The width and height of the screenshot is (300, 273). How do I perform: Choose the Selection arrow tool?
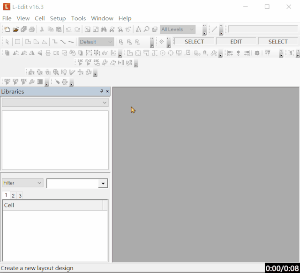pyautogui.click(x=7, y=42)
